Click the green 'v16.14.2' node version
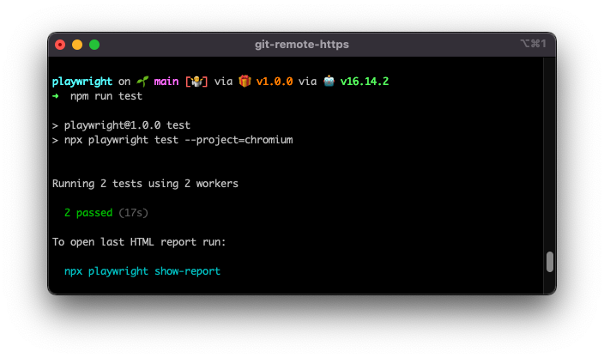 click(365, 82)
